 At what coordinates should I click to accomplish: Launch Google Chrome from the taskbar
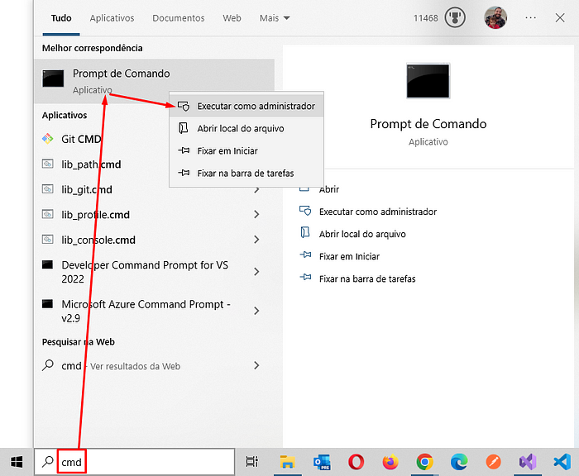pyautogui.click(x=424, y=462)
